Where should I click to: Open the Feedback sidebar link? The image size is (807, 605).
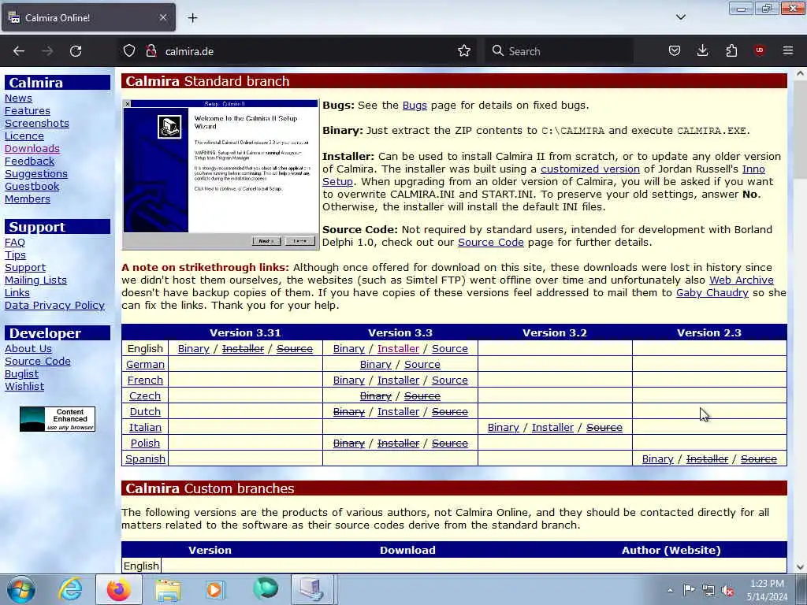[x=29, y=161]
